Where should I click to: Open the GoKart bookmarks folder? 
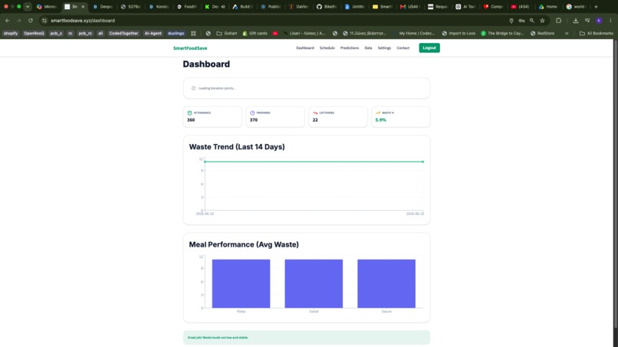pos(227,34)
